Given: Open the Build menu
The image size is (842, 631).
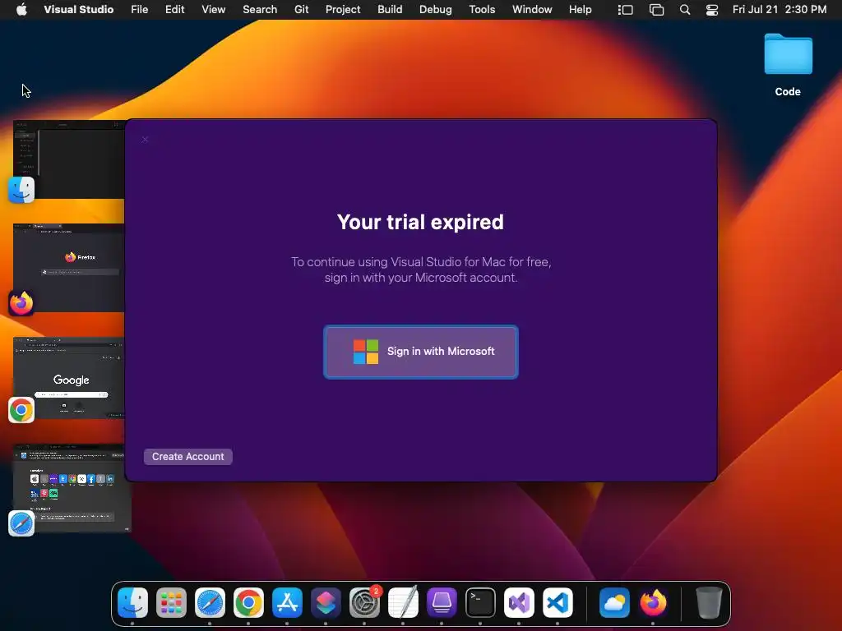Looking at the screenshot, I should 390,10.
